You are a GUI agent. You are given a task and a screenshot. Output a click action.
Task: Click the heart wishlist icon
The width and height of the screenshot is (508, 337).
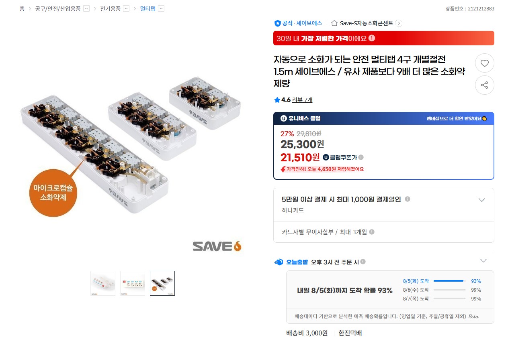(484, 63)
